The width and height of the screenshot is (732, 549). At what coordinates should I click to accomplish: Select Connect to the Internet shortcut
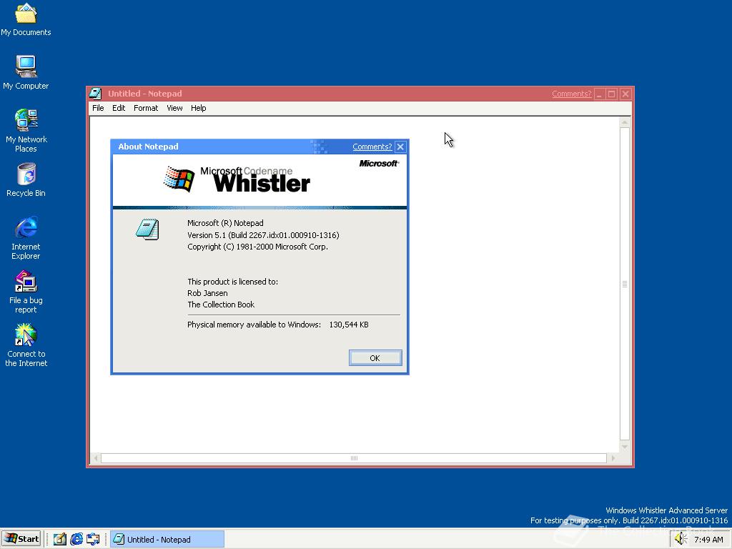pos(26,345)
